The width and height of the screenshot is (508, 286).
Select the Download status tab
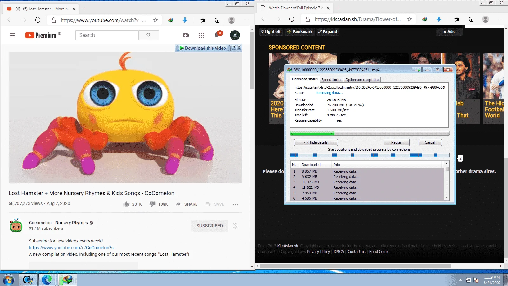point(305,79)
